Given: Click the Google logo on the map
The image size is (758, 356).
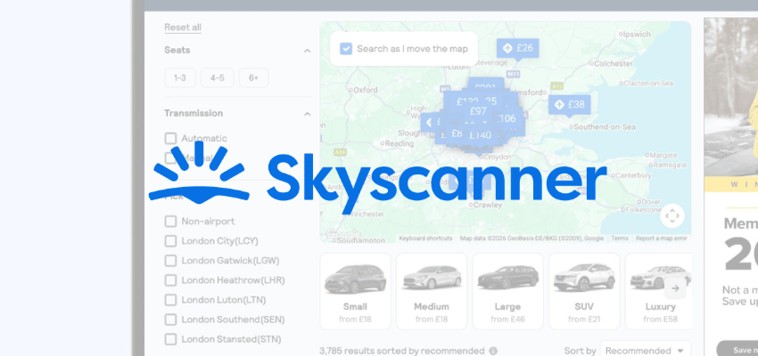Looking at the screenshot, I should (343, 235).
